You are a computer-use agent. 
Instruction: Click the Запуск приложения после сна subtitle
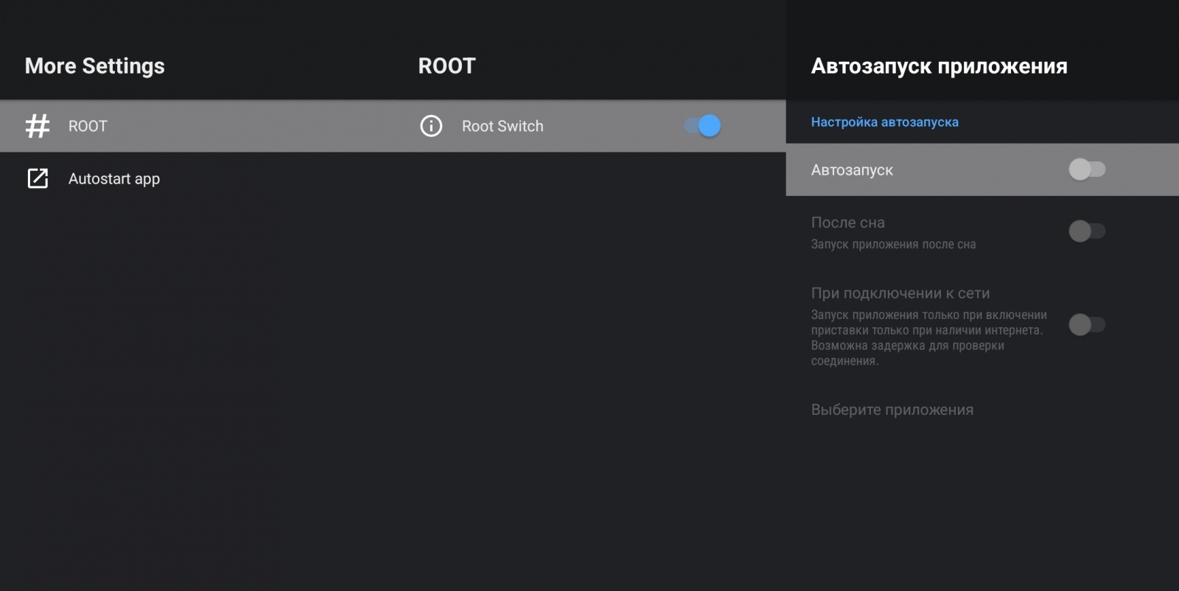pos(893,245)
